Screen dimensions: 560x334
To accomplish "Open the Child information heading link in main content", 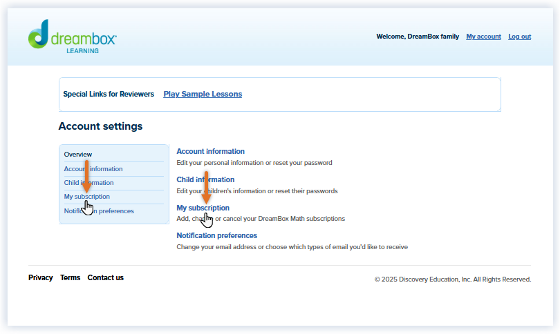I will (205, 179).
